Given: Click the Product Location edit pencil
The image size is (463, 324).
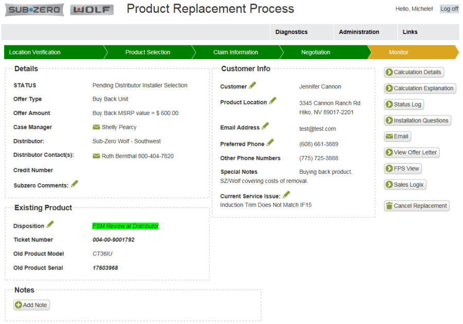Looking at the screenshot, I should (273, 101).
